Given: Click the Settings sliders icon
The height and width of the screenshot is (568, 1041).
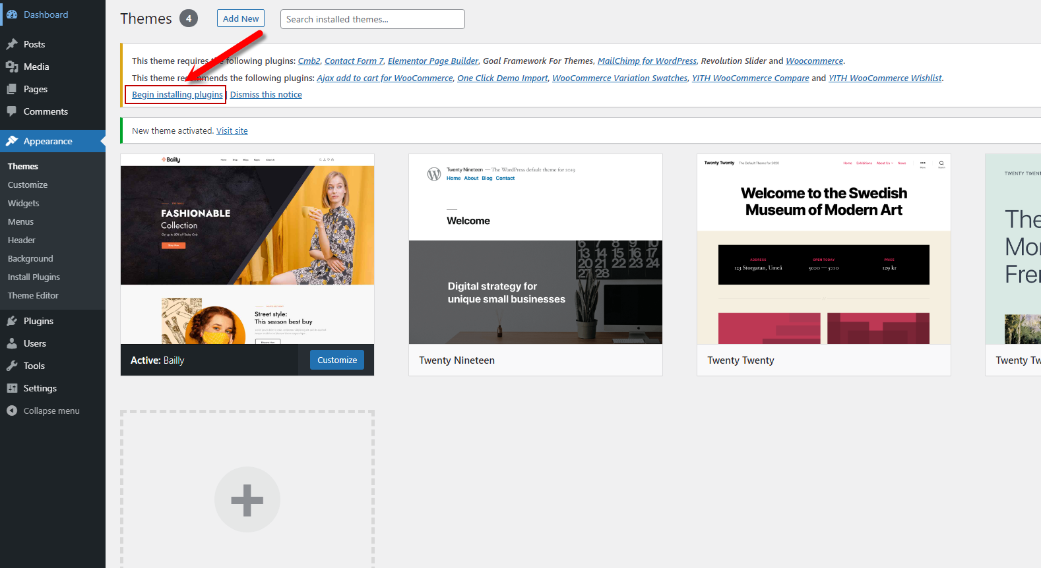Looking at the screenshot, I should 12,388.
